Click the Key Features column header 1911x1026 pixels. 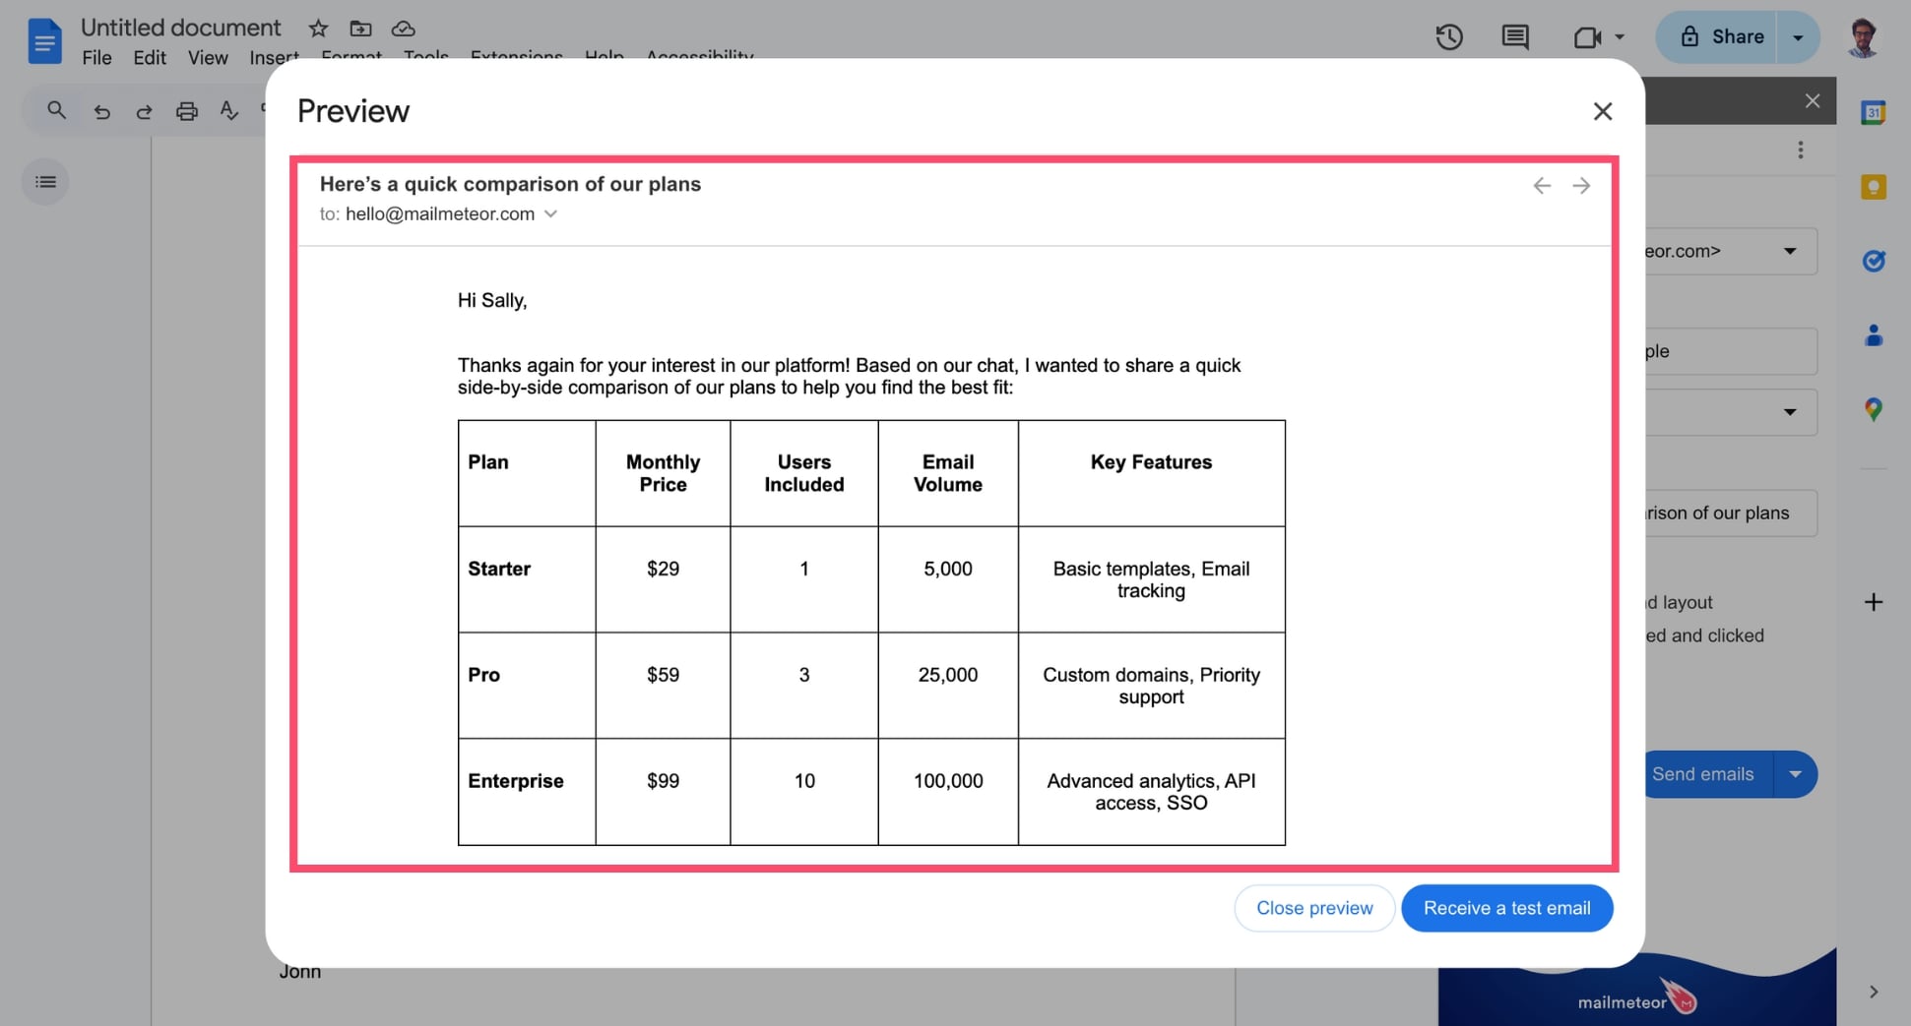tap(1151, 473)
